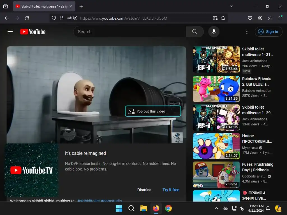Screen dimensions: 287x215
Task: Go to YouTube home via logo
Action: click(x=33, y=32)
